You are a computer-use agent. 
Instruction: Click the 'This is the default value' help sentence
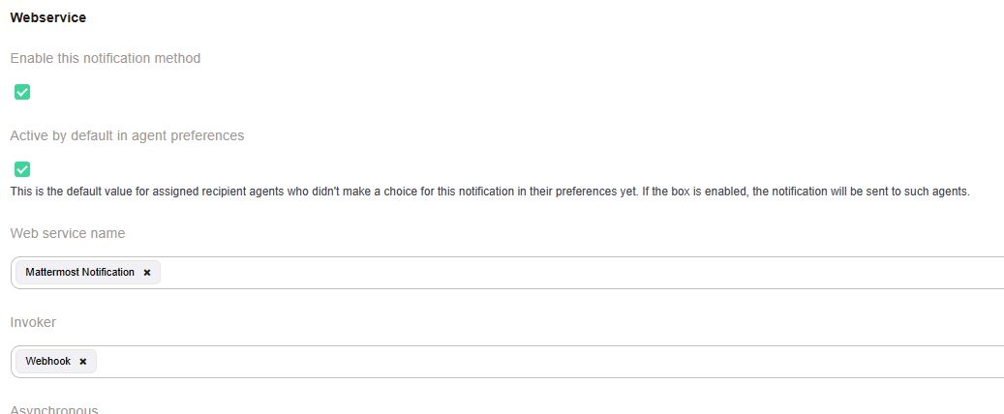pos(319,192)
